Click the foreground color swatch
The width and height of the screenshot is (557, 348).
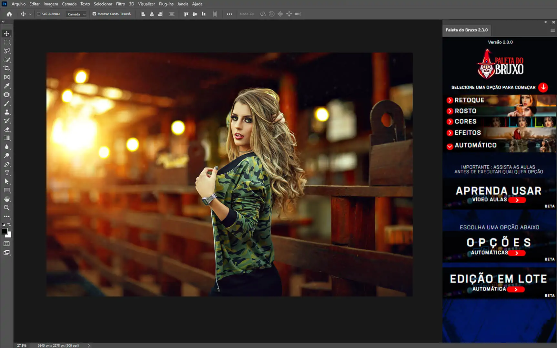(5, 231)
